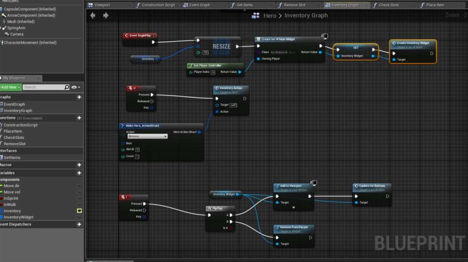Open the Action dropdown showing Remove
468x262 pixels.
coord(147,136)
